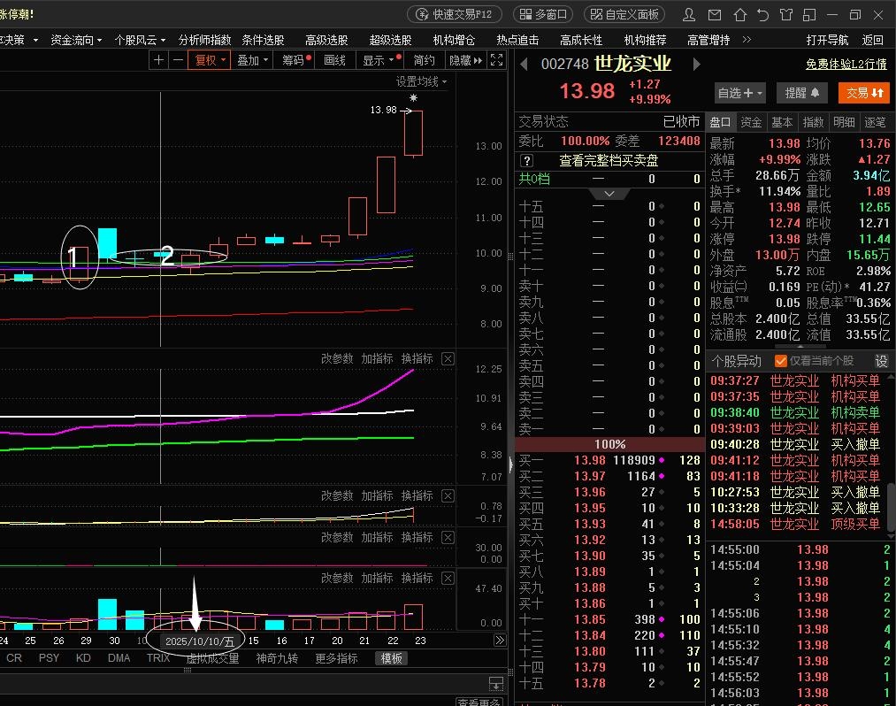Open the user account icon
Viewport: 896px width, 706px height.
coord(689,15)
